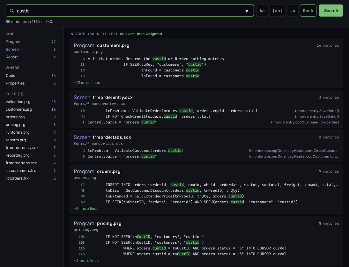349x267 pixels.
Task: Open frmorderentry ControlSource line 1 match
Action: pos(206,122)
